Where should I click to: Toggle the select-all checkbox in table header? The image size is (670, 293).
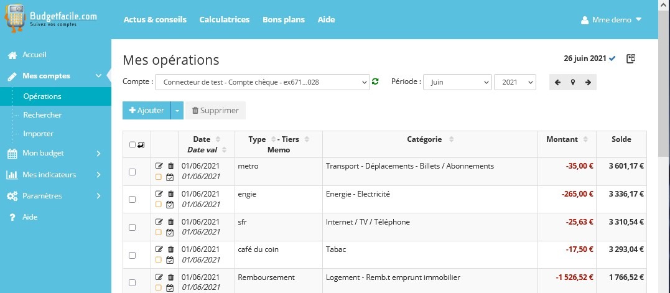coord(133,145)
